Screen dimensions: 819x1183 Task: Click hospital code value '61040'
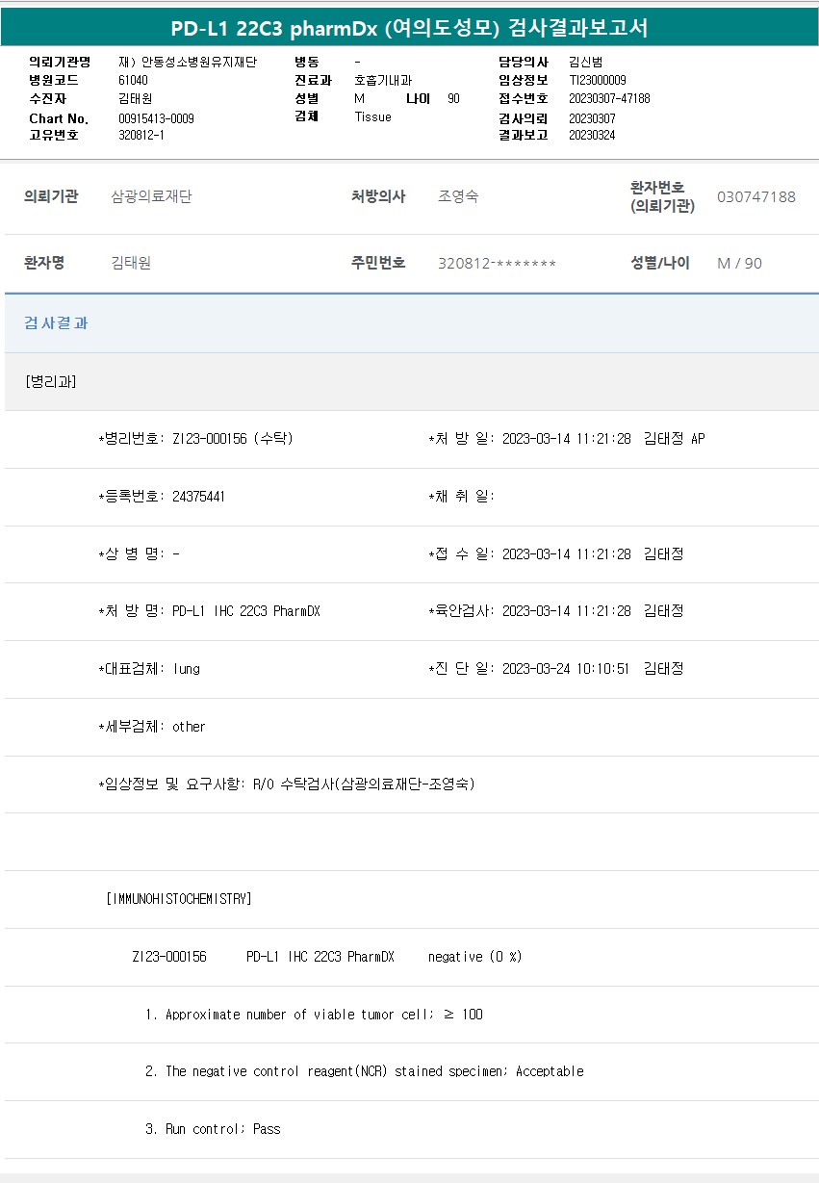click(x=133, y=80)
